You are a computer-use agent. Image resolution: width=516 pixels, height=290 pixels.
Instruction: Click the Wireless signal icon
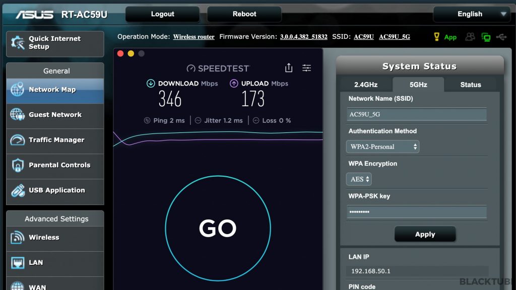(18, 238)
